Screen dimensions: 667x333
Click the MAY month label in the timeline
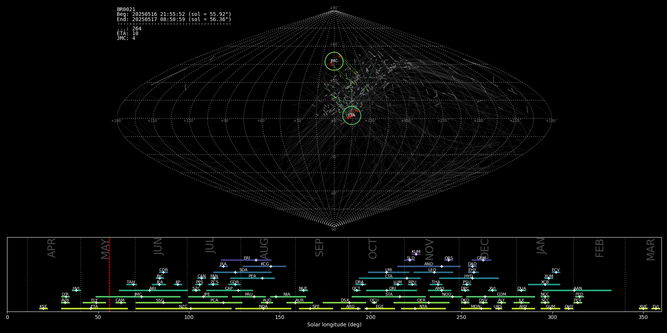[x=106, y=249]
